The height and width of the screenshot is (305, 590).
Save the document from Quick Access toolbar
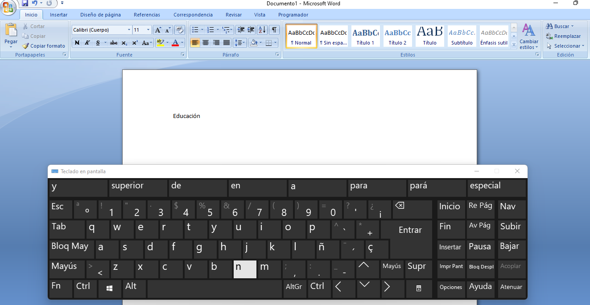coord(25,3)
